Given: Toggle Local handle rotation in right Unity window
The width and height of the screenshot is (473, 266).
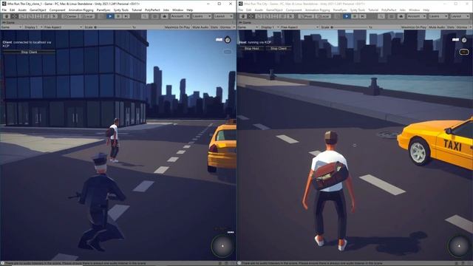Looking at the screenshot, I should [323, 16].
